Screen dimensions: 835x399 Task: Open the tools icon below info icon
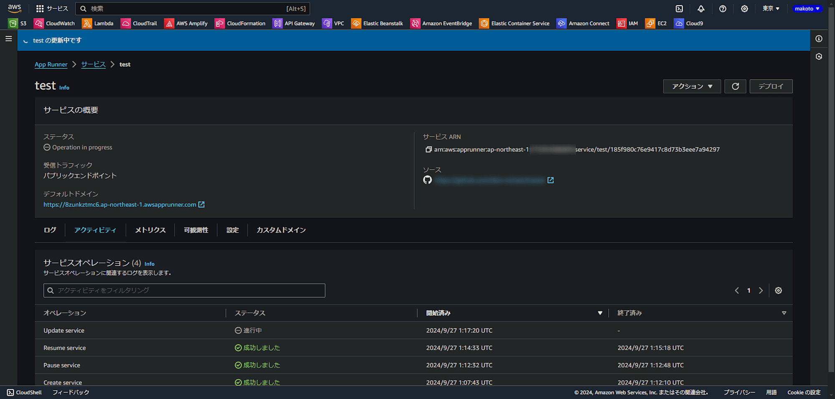coord(819,56)
